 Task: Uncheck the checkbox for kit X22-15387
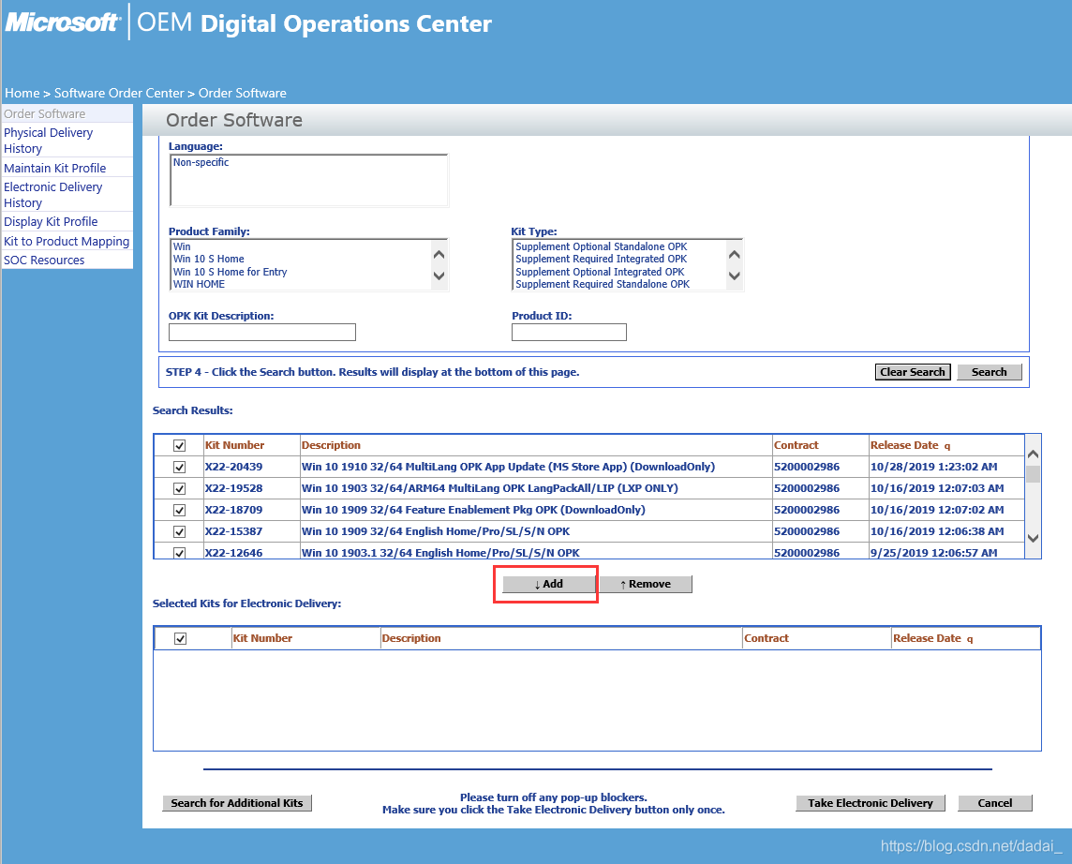[x=179, y=531]
